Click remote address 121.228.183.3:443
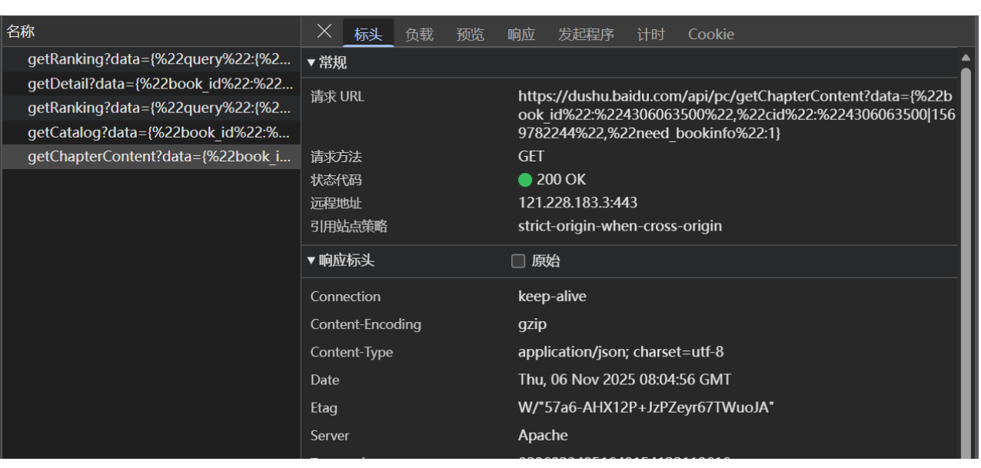 [577, 203]
